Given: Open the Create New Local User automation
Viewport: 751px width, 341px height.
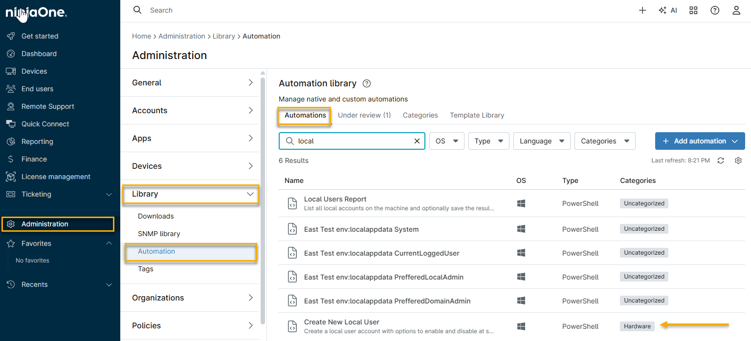Looking at the screenshot, I should click(341, 322).
